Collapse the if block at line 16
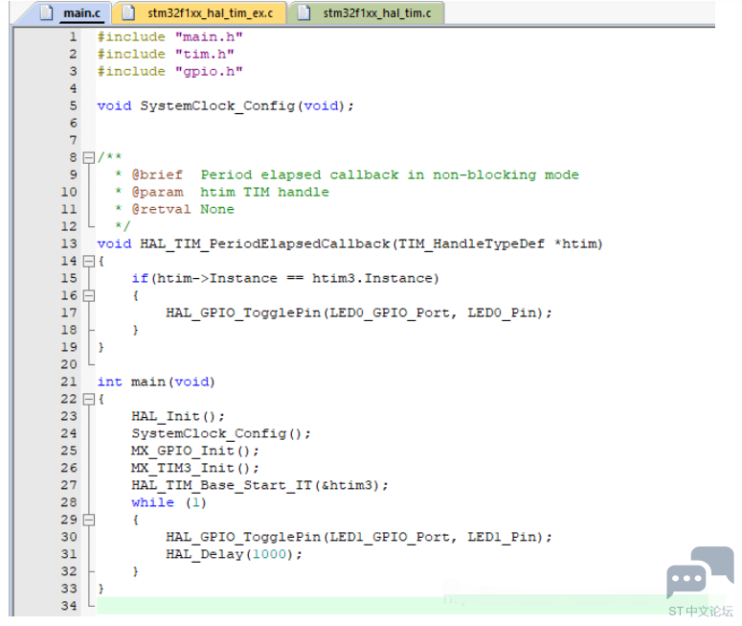Image resolution: width=742 pixels, height=626 pixels. click(x=88, y=295)
